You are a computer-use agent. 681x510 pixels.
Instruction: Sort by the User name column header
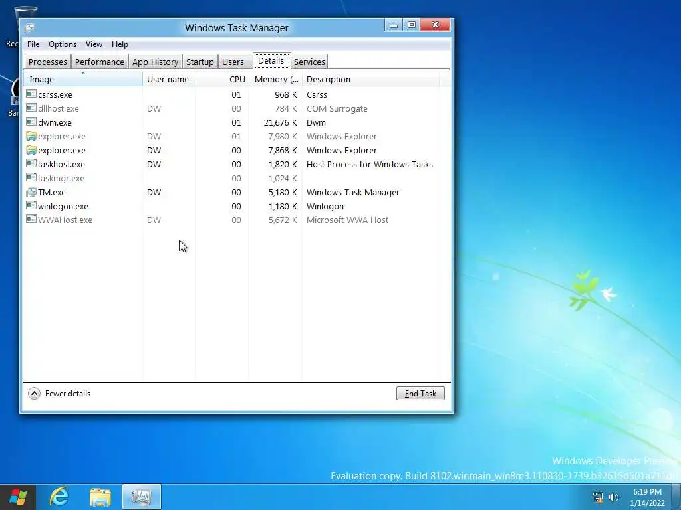click(169, 80)
